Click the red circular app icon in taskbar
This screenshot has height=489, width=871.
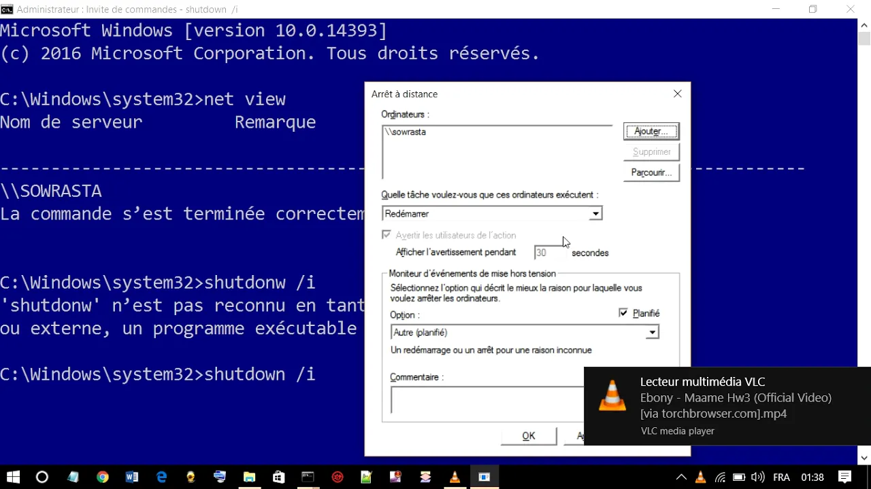click(x=338, y=477)
